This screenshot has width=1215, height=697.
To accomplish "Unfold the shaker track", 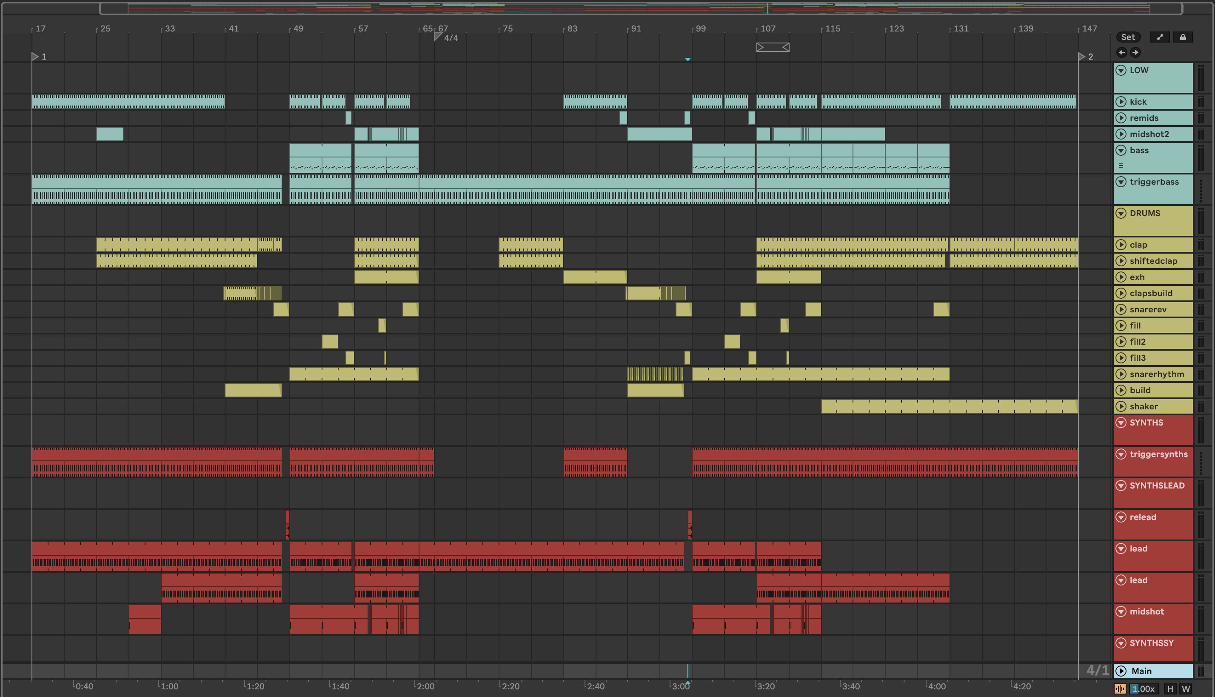I will coord(1121,406).
